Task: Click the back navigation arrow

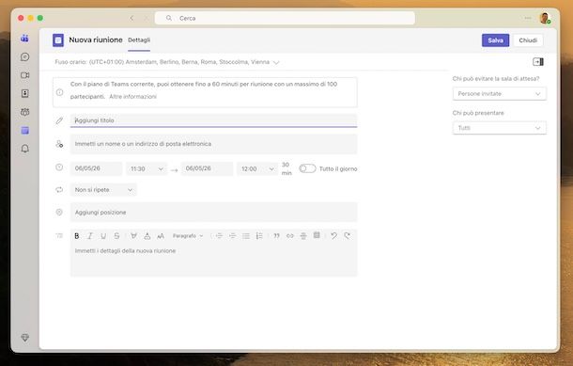Action: coord(132,18)
